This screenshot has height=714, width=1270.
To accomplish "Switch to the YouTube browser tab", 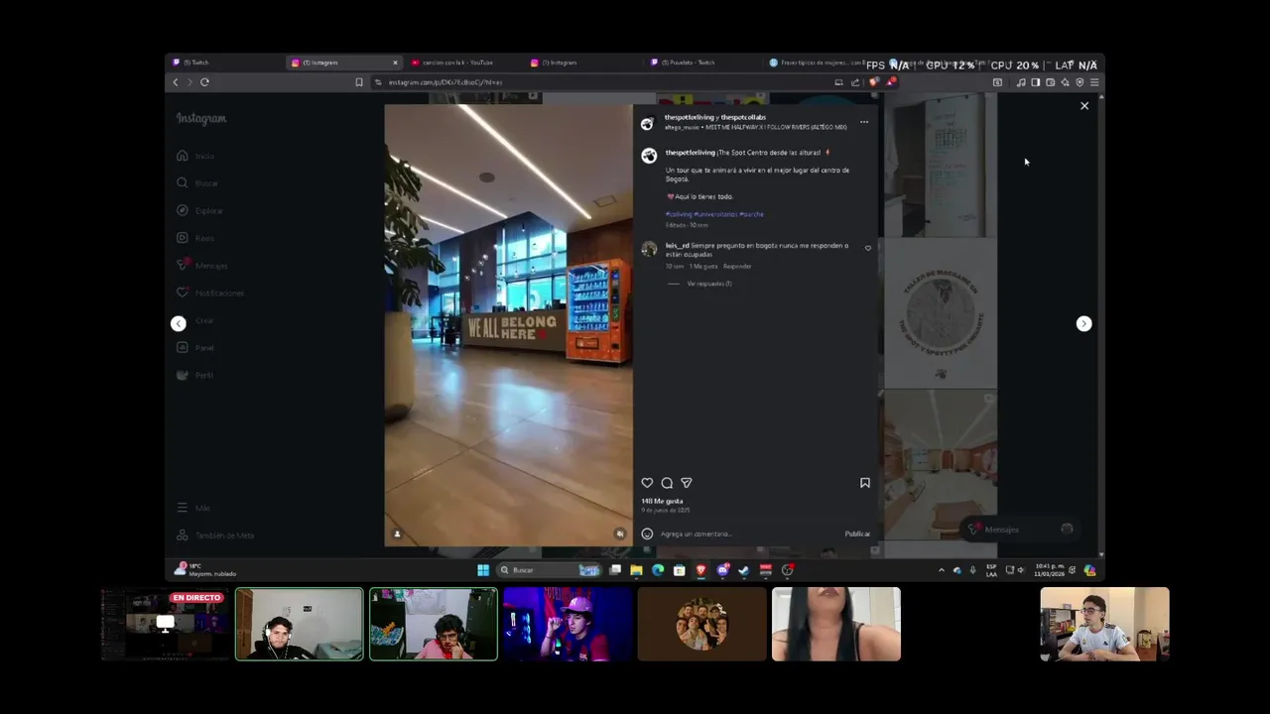I will pos(464,62).
